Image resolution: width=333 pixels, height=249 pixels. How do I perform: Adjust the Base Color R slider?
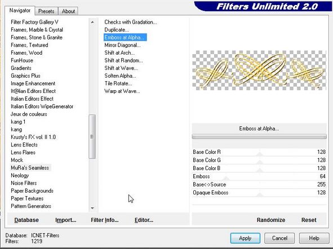click(x=259, y=152)
